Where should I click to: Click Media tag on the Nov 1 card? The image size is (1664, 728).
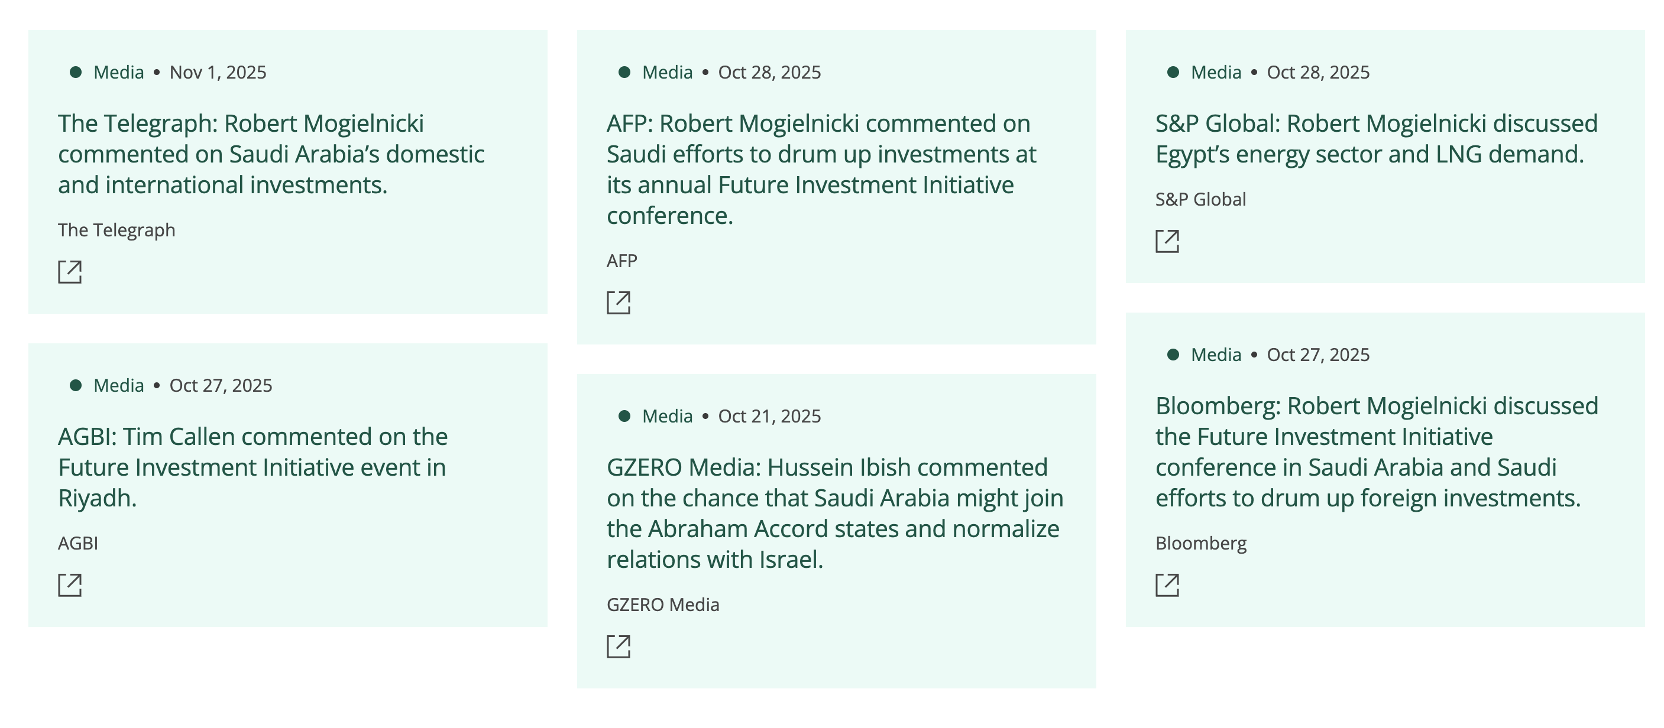coord(118,71)
